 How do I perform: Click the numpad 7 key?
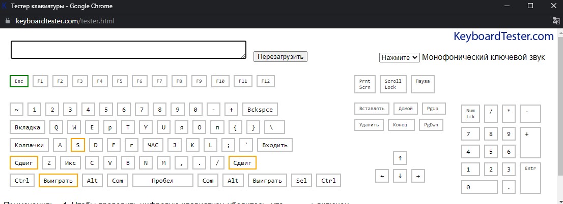point(470,134)
